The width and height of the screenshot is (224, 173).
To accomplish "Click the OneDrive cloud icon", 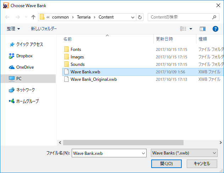I will 12,67.
